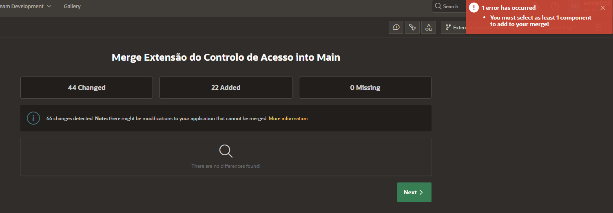Viewport: 613px width, 213px height.
Task: Click the Merge Extensão page heading
Action: [226, 57]
